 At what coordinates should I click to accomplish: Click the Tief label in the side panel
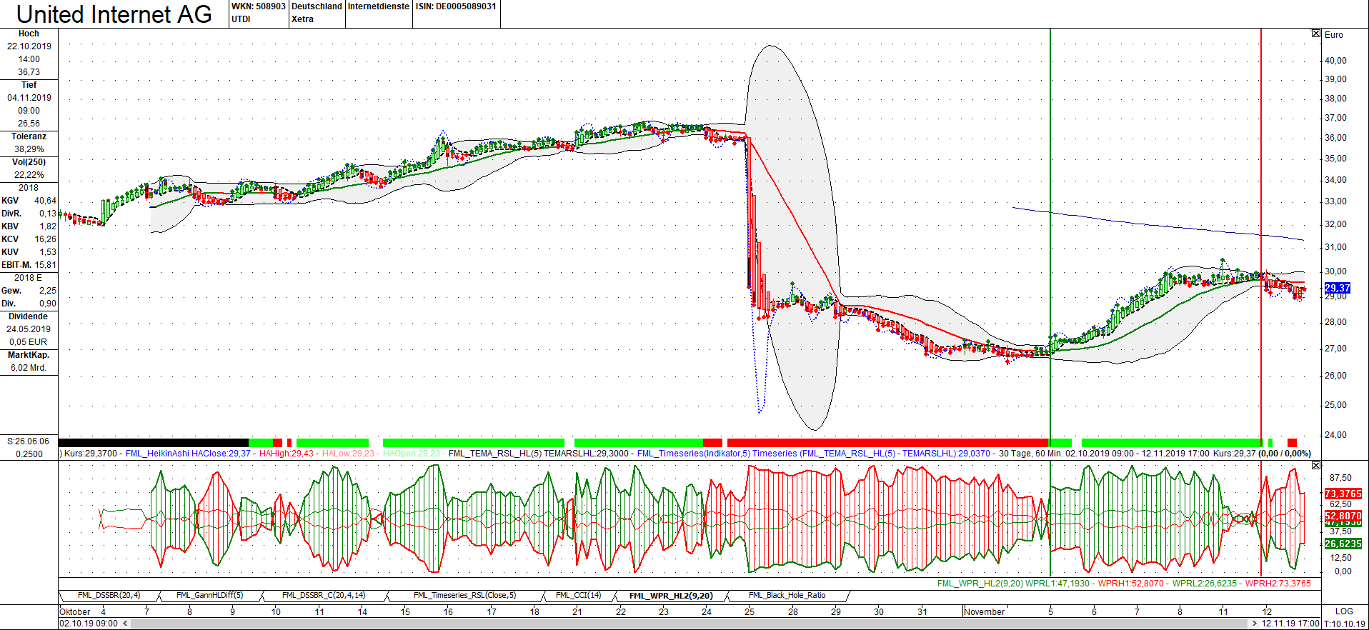[29, 85]
